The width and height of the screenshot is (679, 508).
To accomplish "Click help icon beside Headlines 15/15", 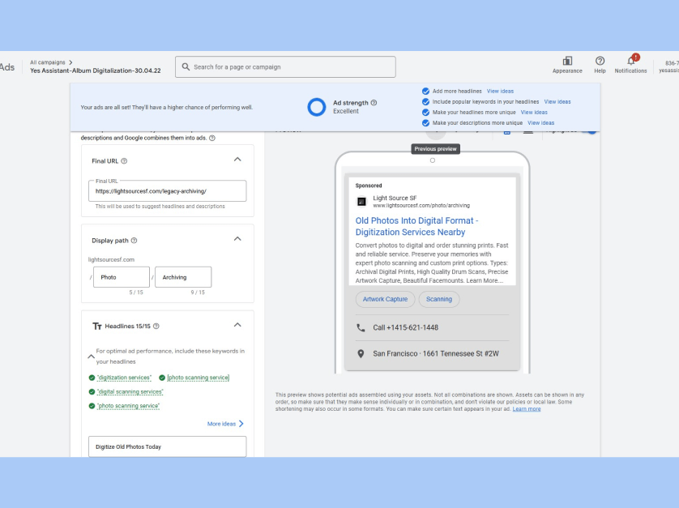I will point(156,326).
